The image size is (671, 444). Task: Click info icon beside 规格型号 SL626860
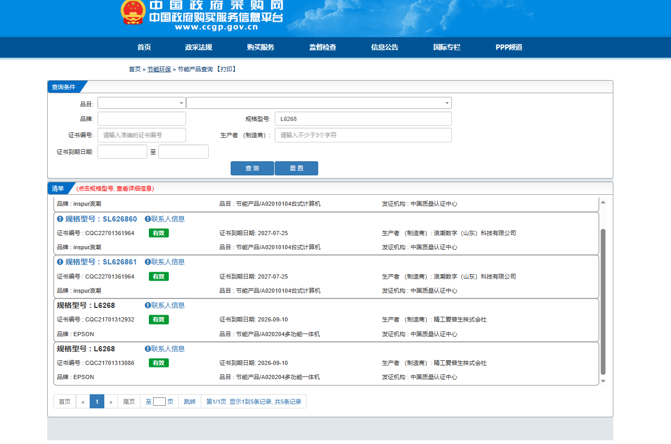coord(60,219)
